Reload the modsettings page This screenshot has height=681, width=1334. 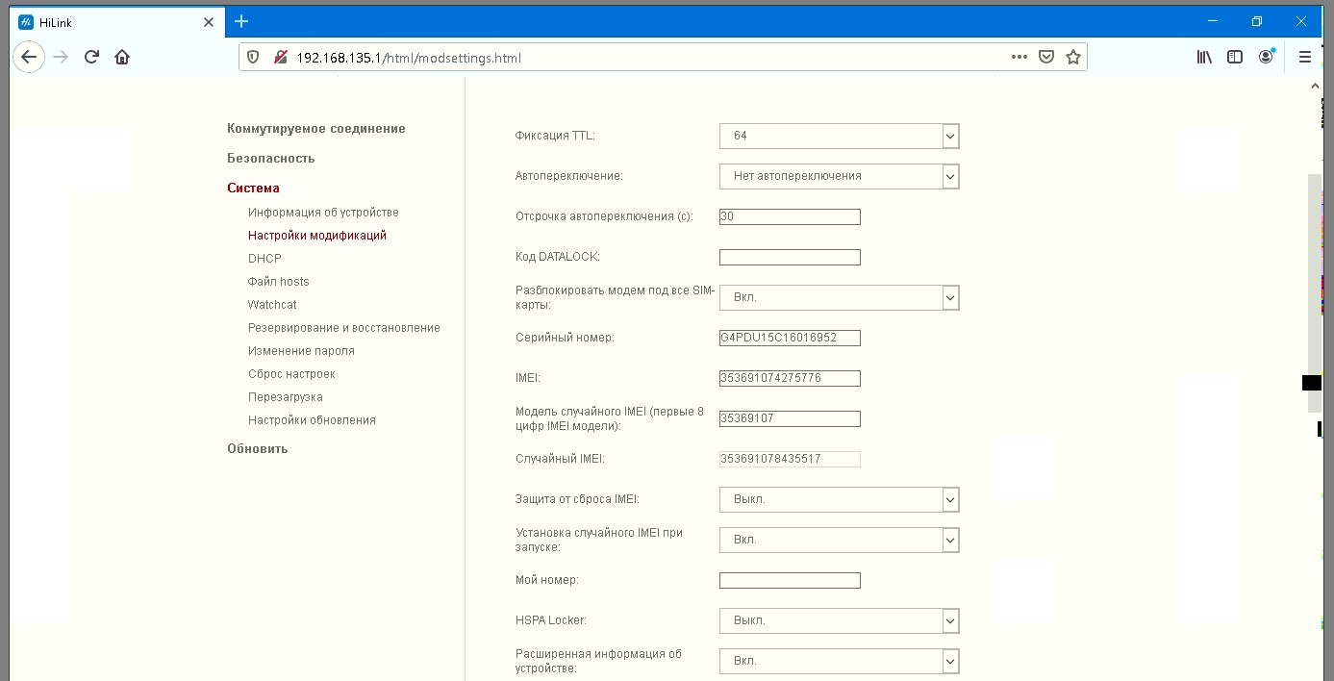pos(91,57)
